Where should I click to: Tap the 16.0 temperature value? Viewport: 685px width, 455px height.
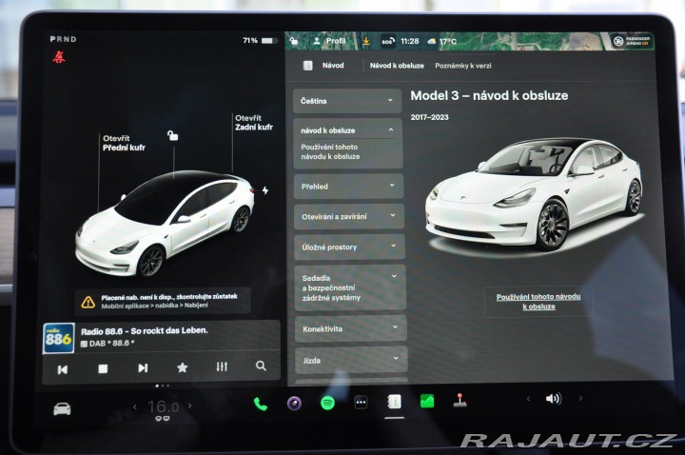click(x=163, y=406)
